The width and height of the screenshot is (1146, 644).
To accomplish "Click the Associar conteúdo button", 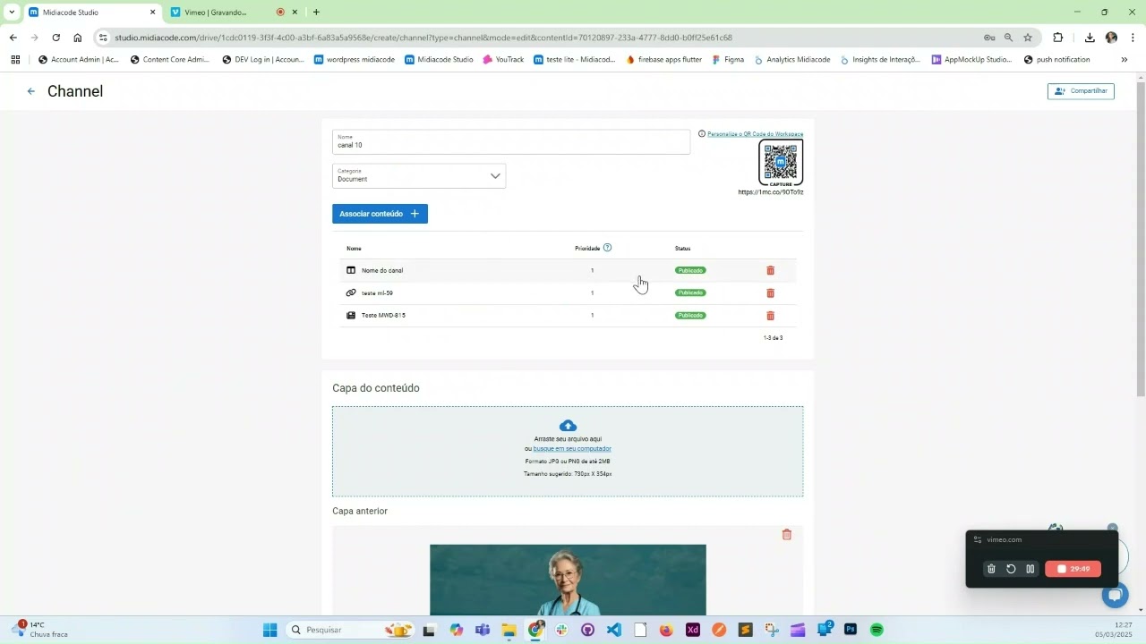I will click(380, 214).
